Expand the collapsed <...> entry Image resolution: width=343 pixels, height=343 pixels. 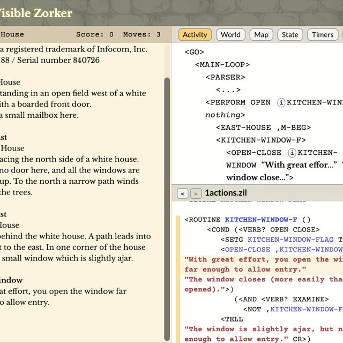point(228,90)
